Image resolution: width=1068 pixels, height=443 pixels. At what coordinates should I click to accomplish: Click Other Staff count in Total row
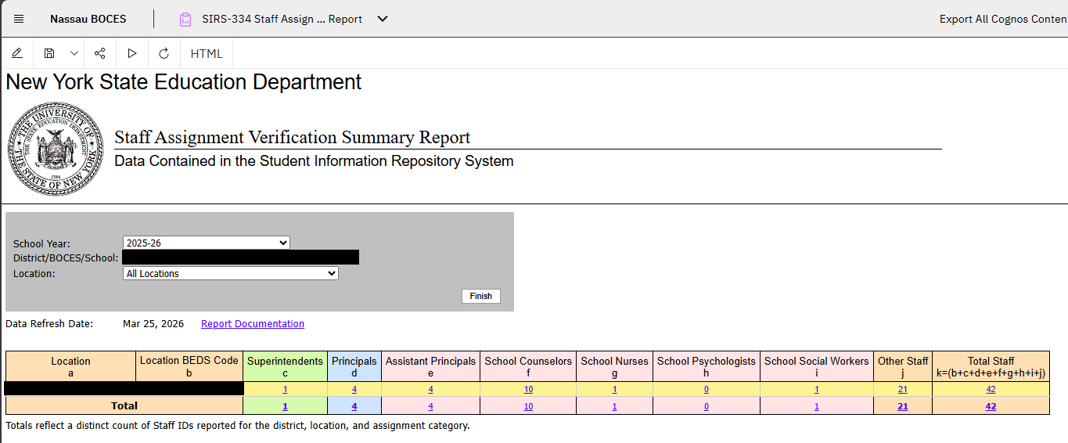click(x=903, y=406)
